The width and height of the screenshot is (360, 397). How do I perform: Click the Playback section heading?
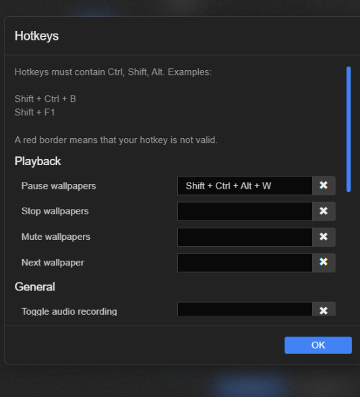point(38,161)
